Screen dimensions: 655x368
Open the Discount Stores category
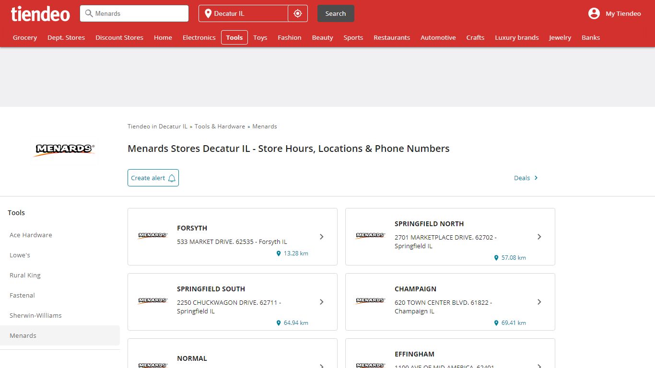click(x=119, y=37)
